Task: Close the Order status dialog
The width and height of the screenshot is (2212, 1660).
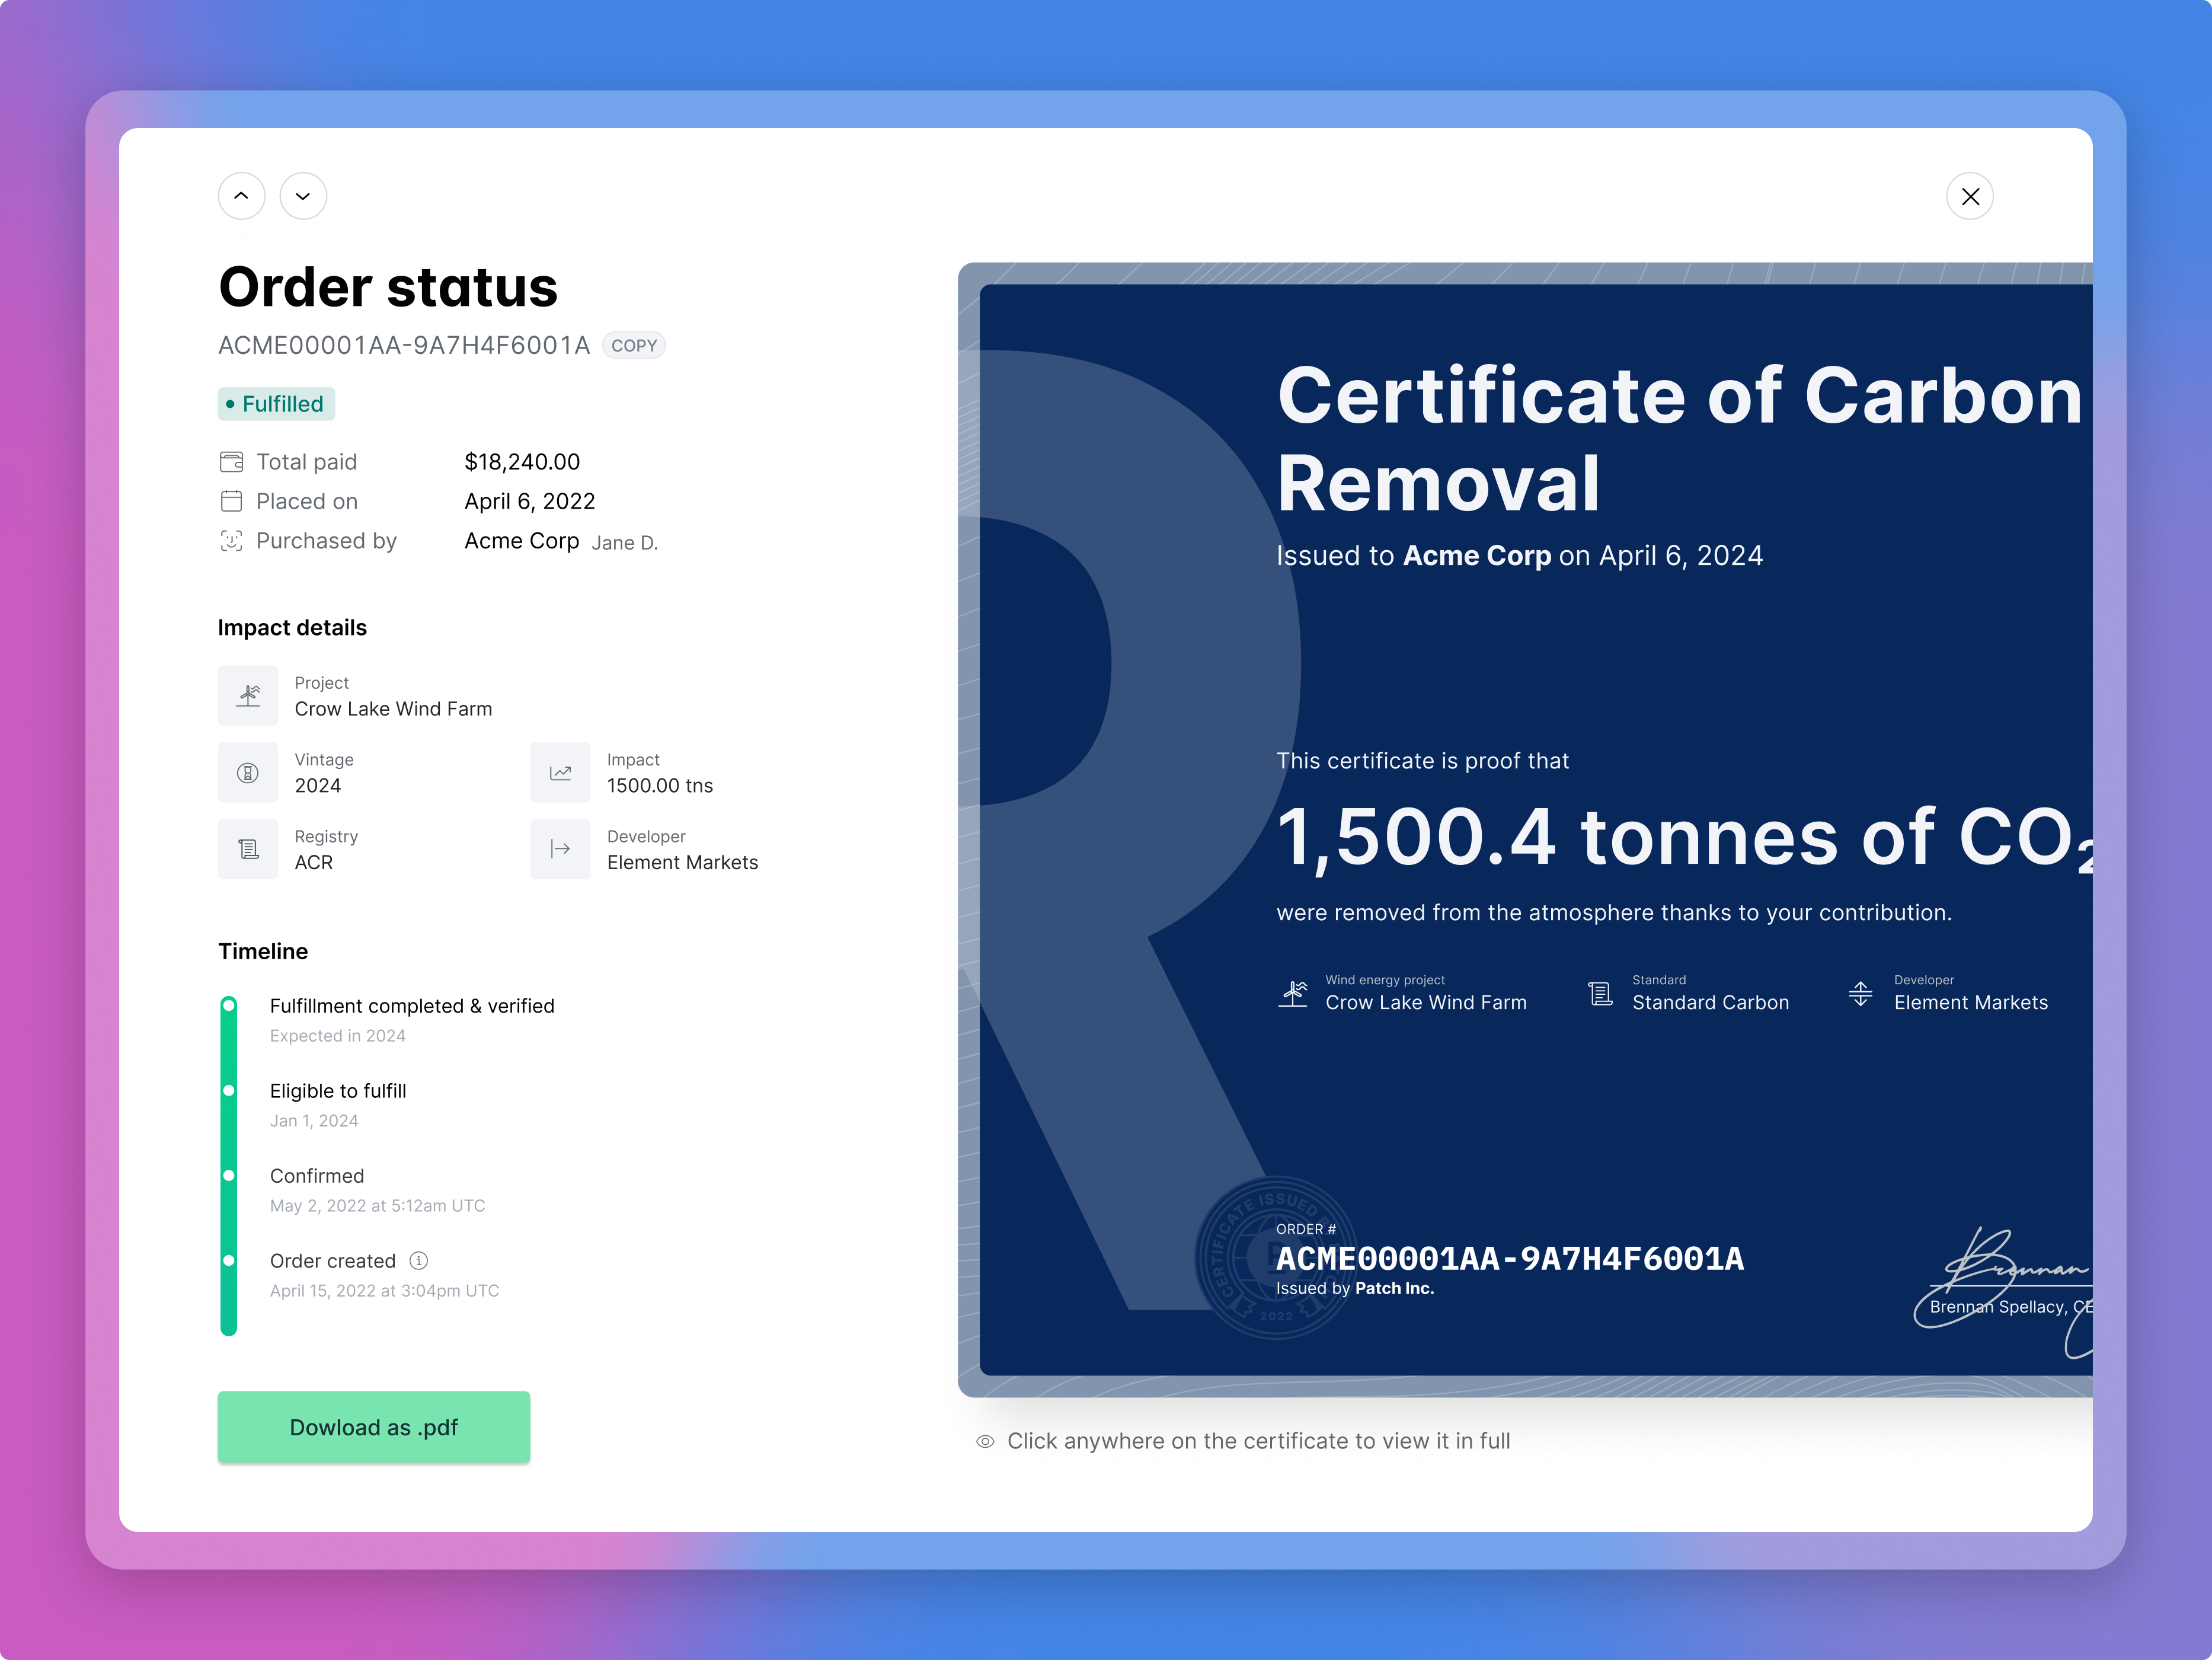Action: [1970, 196]
